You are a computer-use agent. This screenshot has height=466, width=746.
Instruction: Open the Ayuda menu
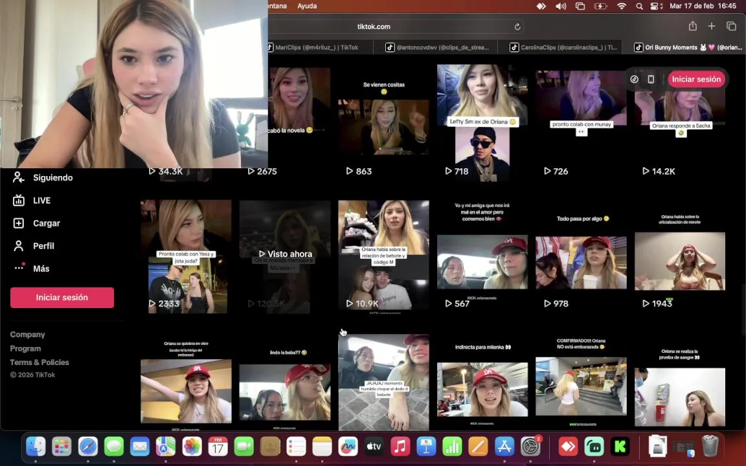pyautogui.click(x=307, y=6)
